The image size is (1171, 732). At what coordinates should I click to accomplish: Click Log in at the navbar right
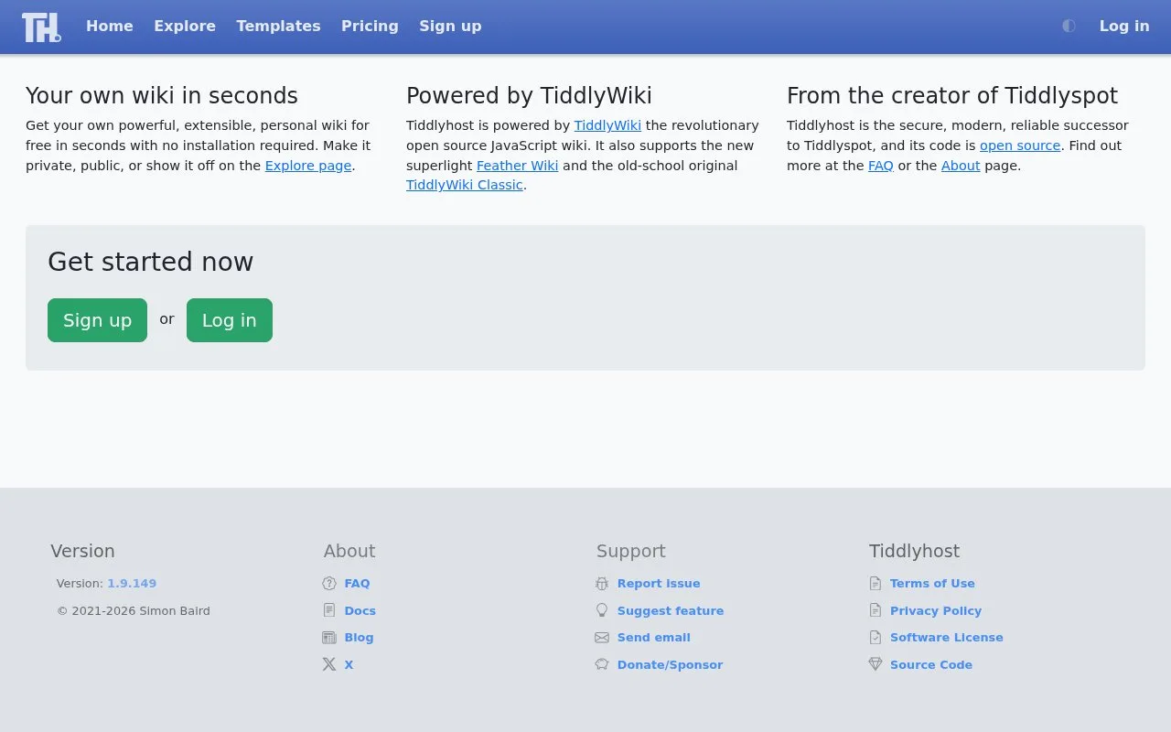tap(1124, 27)
